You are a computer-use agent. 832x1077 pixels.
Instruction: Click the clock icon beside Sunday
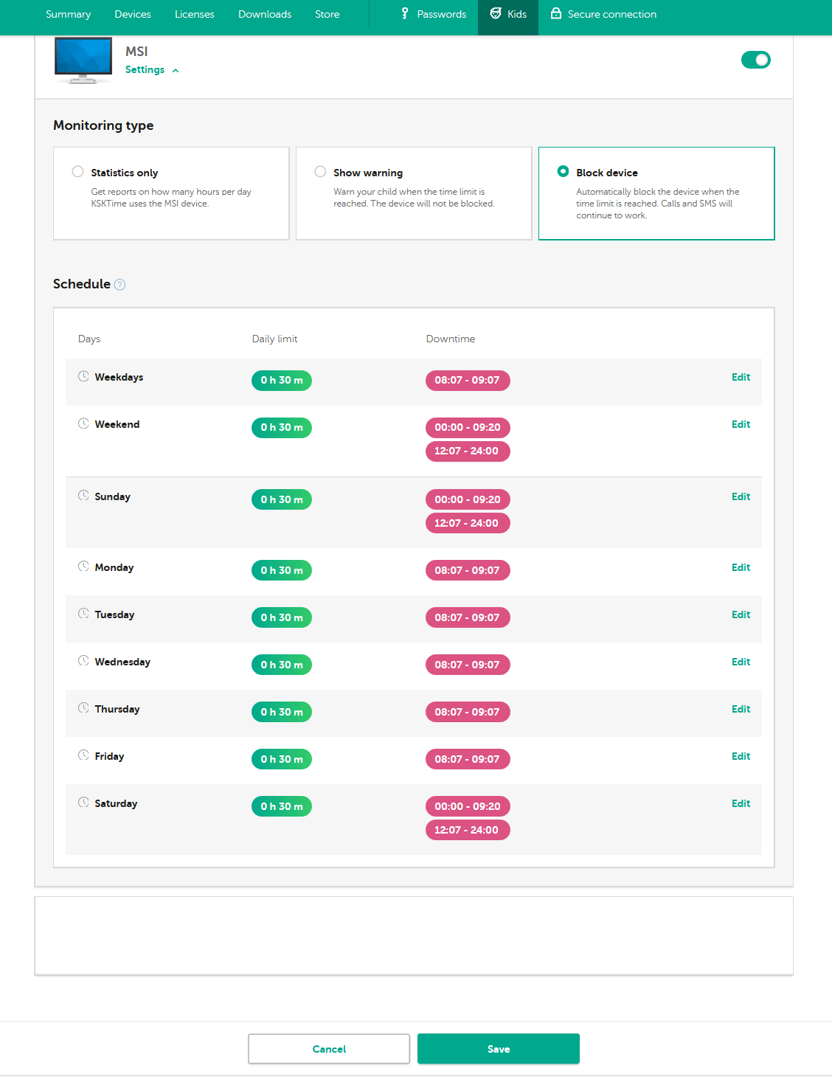[83, 496]
